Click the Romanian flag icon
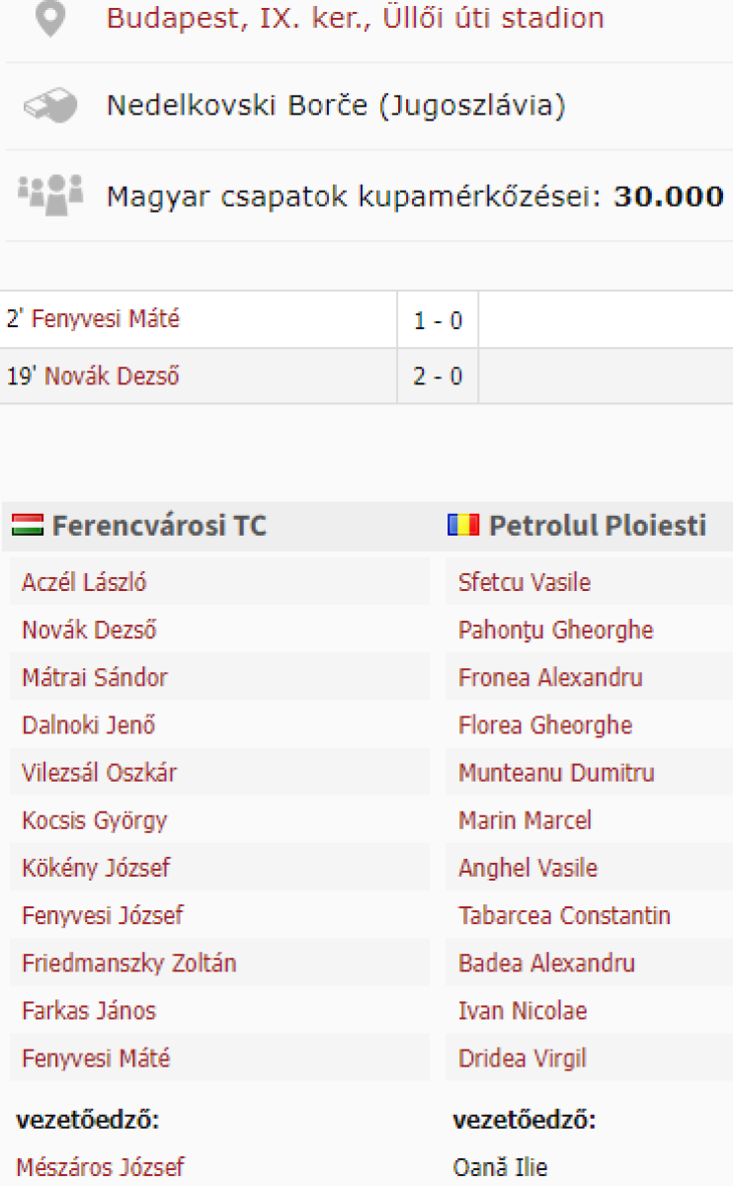This screenshot has width=733, height=1186. point(463,526)
